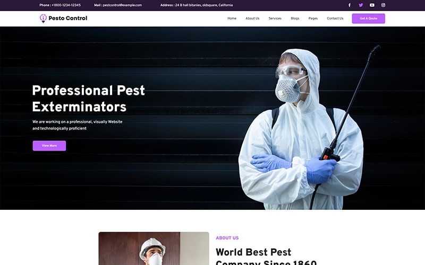Click the hero subtitle about professional website

click(77, 125)
